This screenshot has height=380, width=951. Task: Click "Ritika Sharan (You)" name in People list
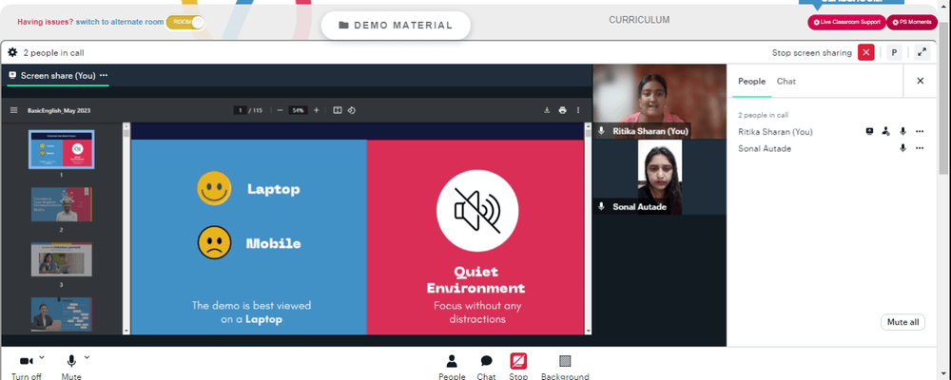tap(775, 131)
